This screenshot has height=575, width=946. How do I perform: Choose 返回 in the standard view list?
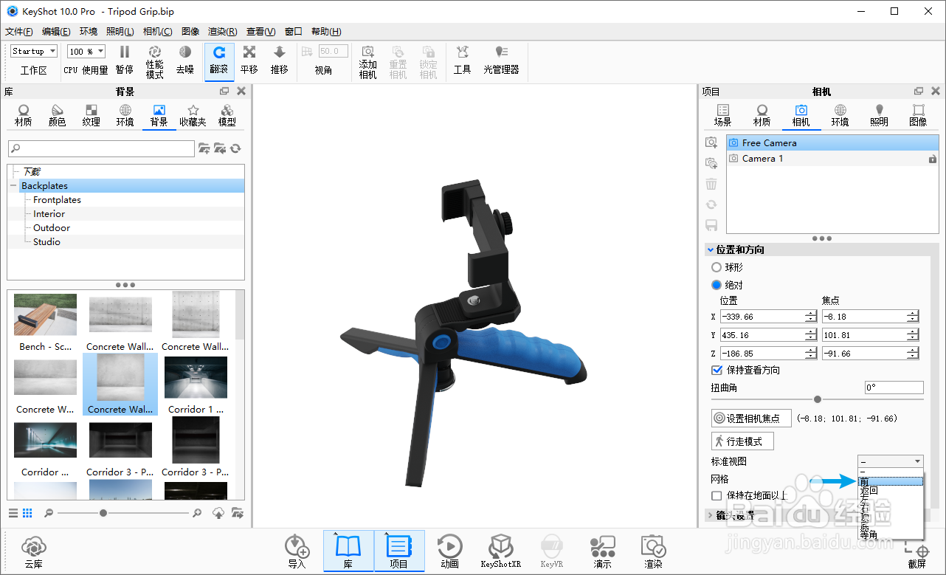[x=891, y=489]
